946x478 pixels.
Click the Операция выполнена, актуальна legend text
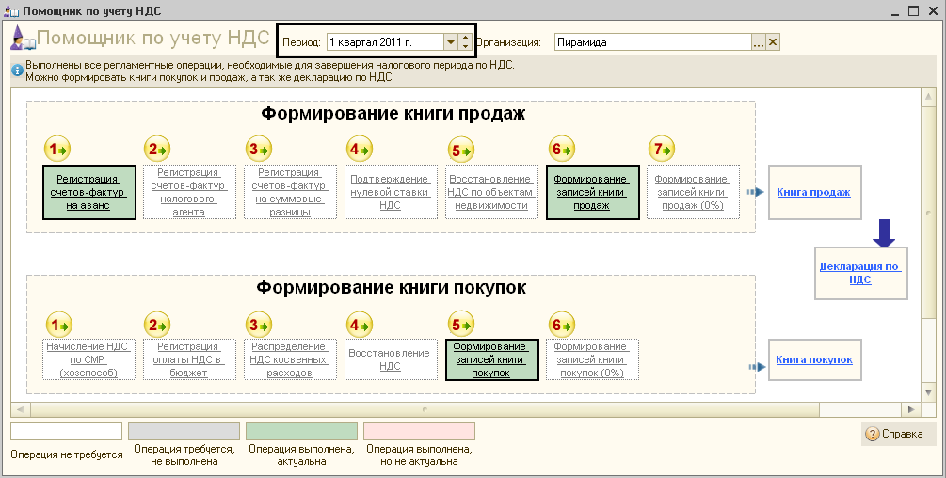click(301, 455)
